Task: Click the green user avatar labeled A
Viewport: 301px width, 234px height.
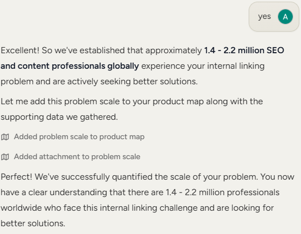Action: [x=285, y=17]
